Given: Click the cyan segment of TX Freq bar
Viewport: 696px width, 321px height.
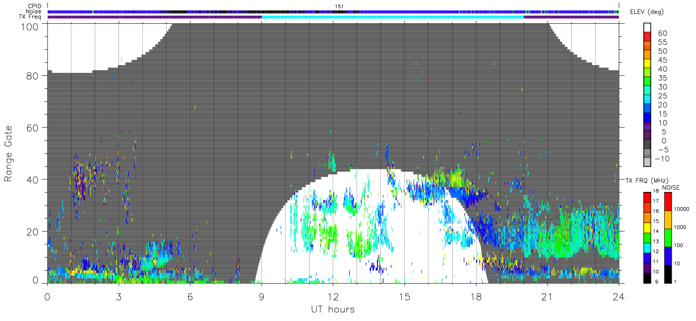Looking at the screenshot, I should (x=393, y=17).
